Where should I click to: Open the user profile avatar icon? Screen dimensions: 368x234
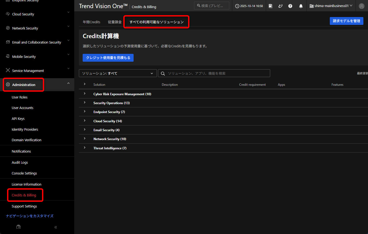click(361, 6)
